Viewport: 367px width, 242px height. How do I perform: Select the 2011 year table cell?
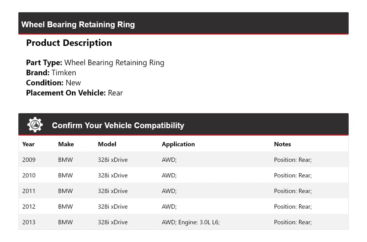(29, 191)
